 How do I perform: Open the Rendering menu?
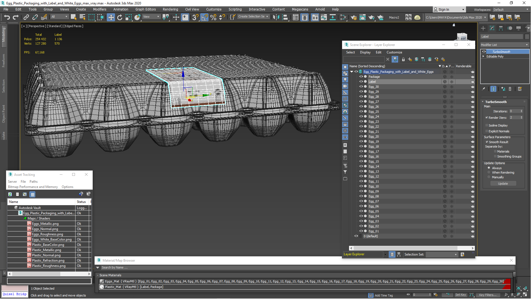170,9
